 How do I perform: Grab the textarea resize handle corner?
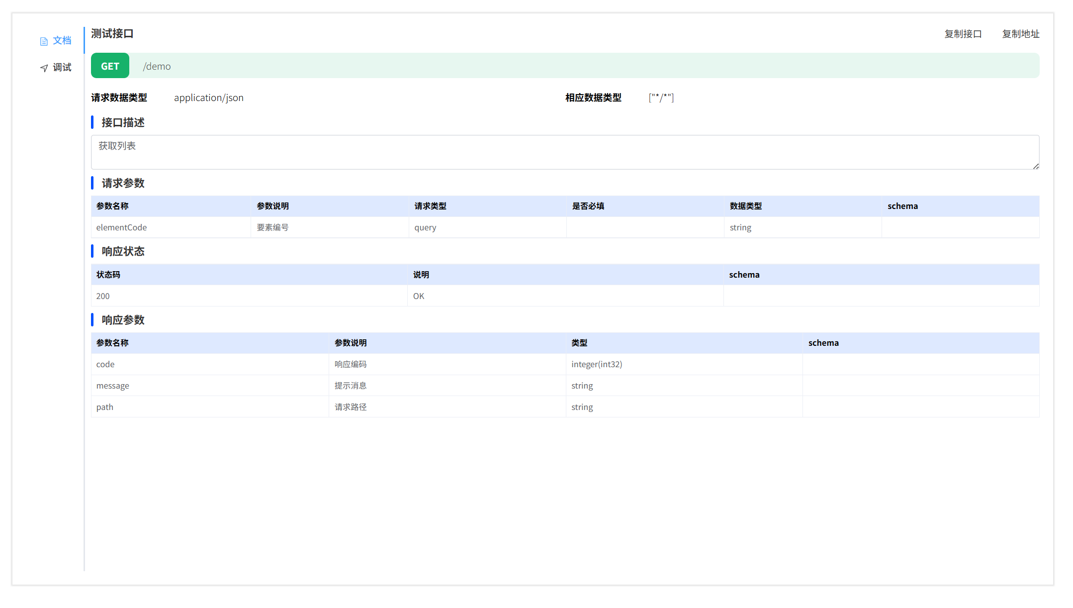point(1036,166)
